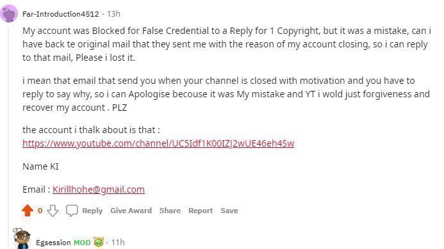Viewport: 444px width, 249px height.
Task: Click the green MOD label
Action: (82, 243)
